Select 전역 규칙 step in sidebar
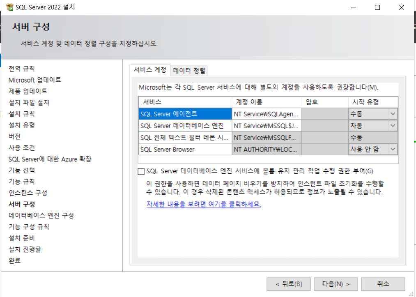 21,69
